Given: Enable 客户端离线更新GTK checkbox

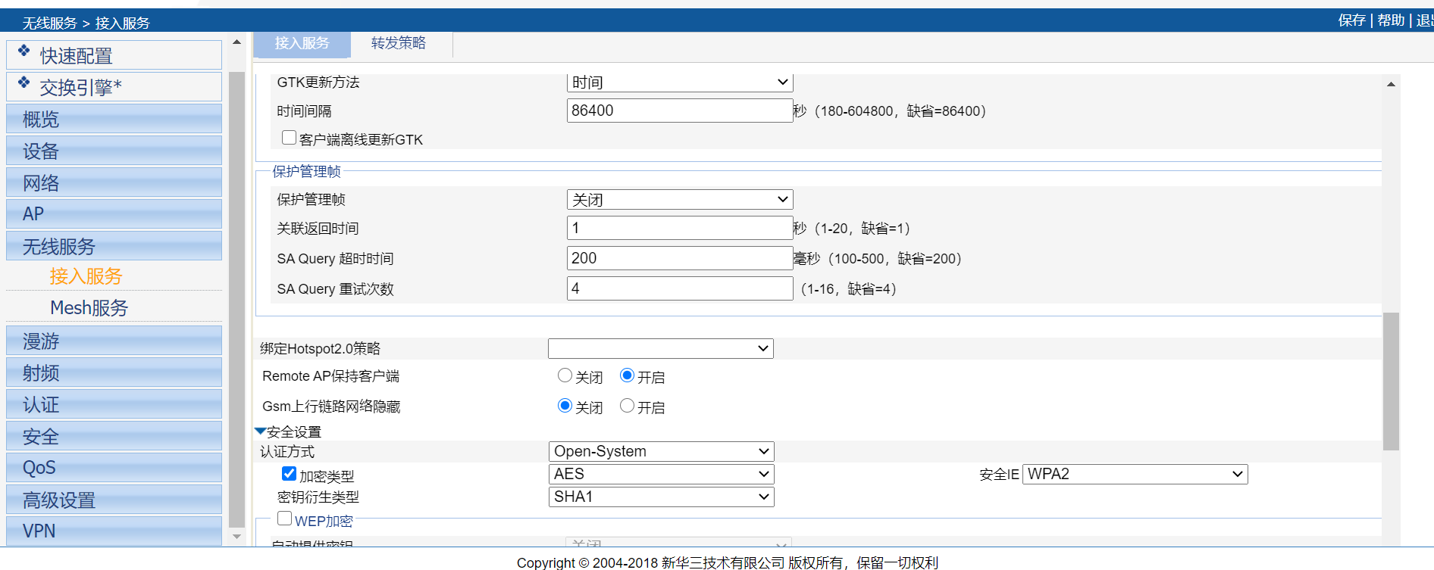Looking at the screenshot, I should 289,138.
